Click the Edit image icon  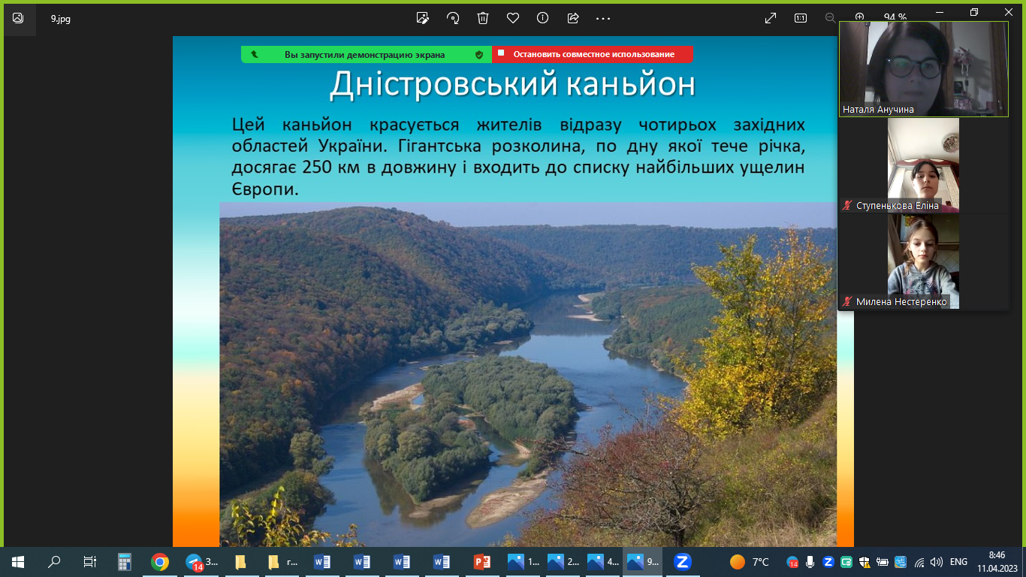[423, 18]
